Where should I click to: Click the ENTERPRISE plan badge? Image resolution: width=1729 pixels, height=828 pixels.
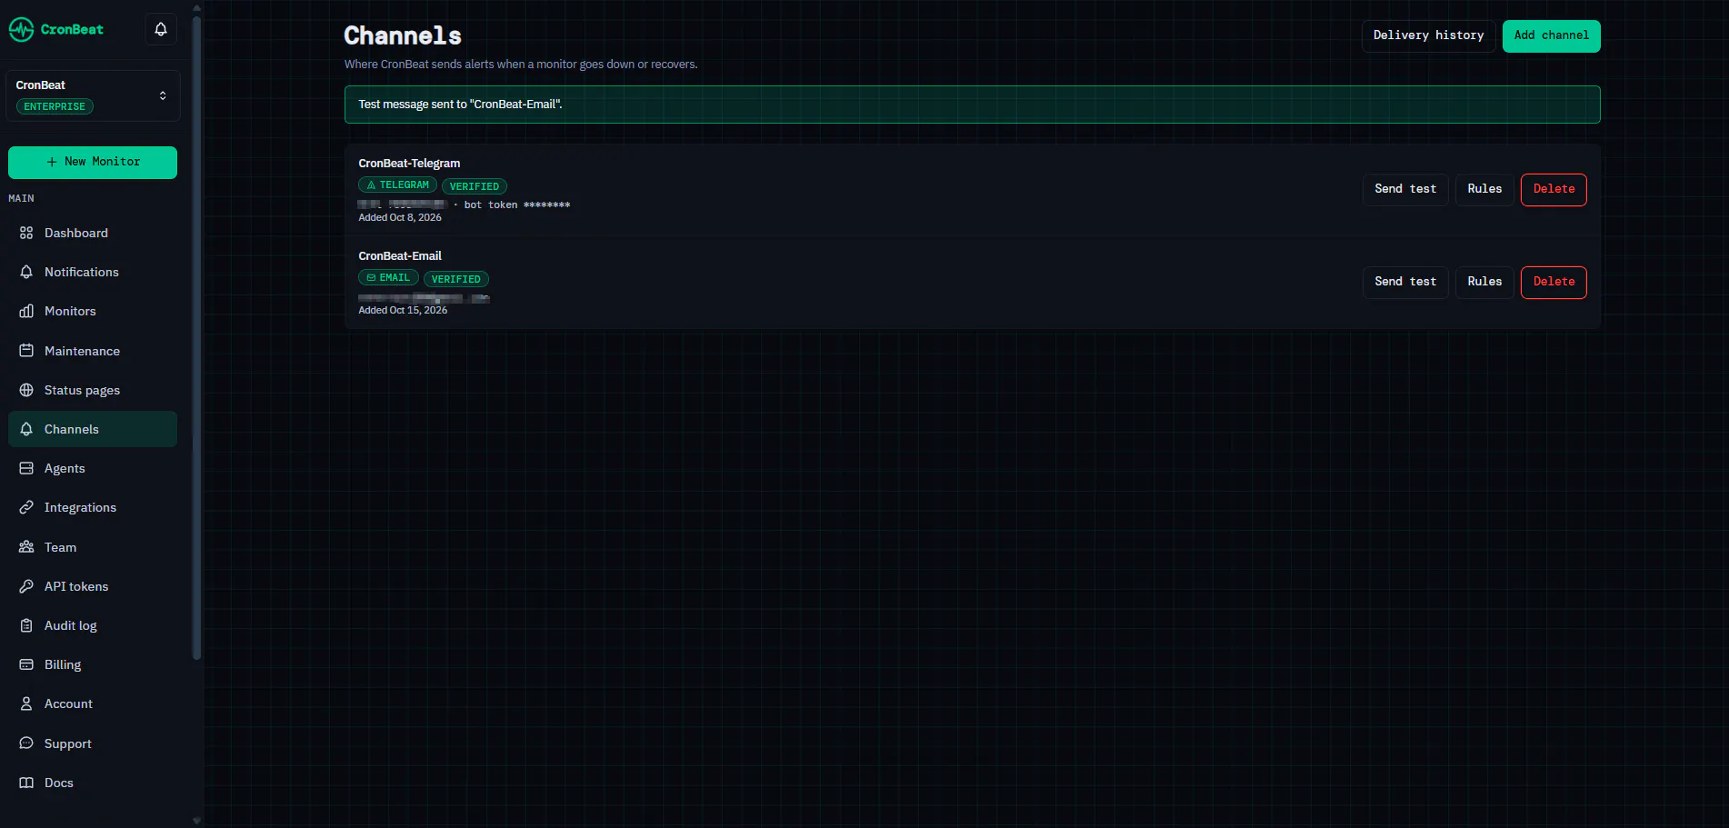coord(55,106)
